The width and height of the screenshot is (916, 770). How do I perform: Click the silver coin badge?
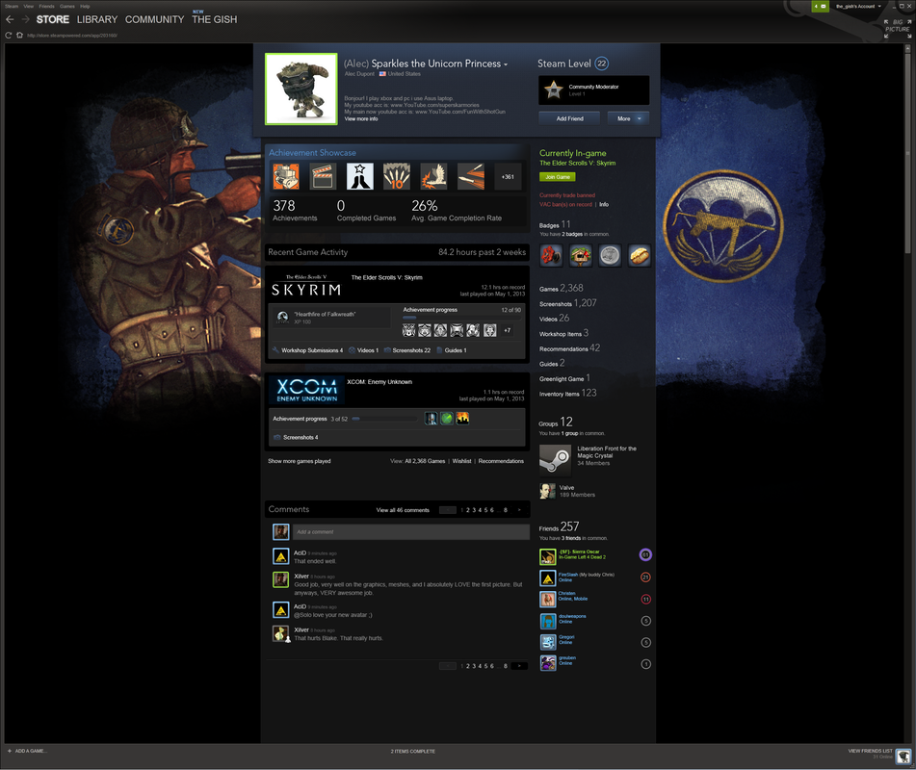tap(610, 255)
